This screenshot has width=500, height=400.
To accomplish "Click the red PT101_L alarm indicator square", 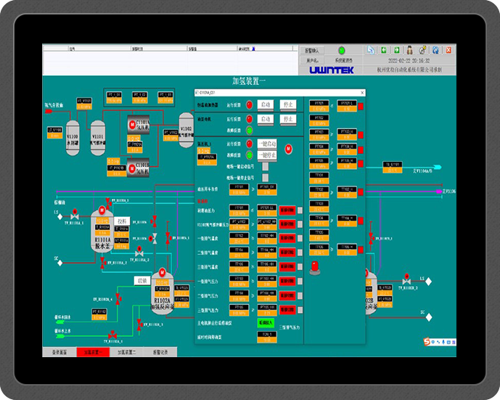I will pos(360,106).
